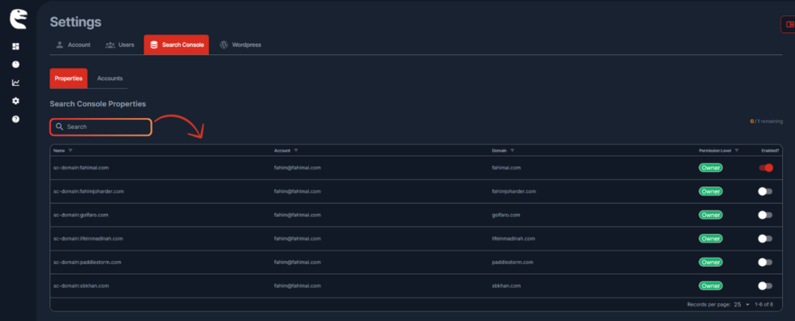795x321 pixels.
Task: Open the Permission Level column filter
Action: (737, 151)
